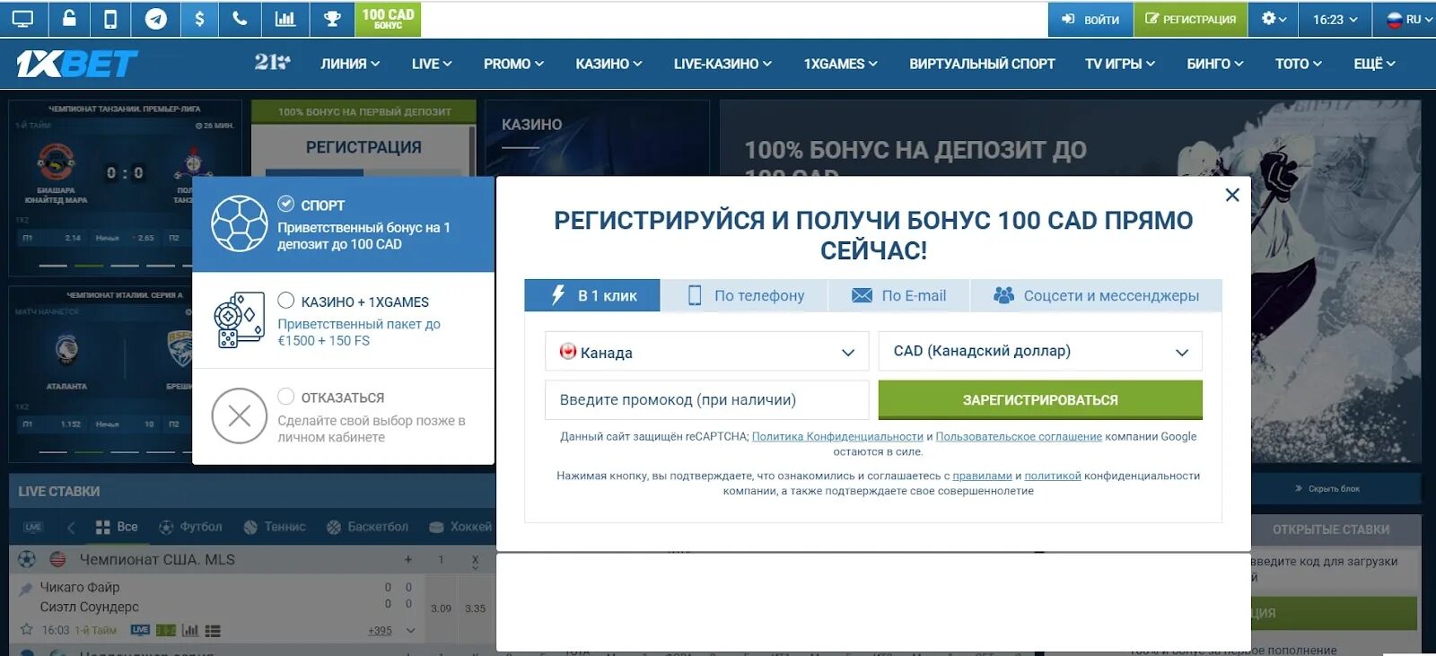
Task: Click the left arrow in sports filters
Action: tap(71, 527)
